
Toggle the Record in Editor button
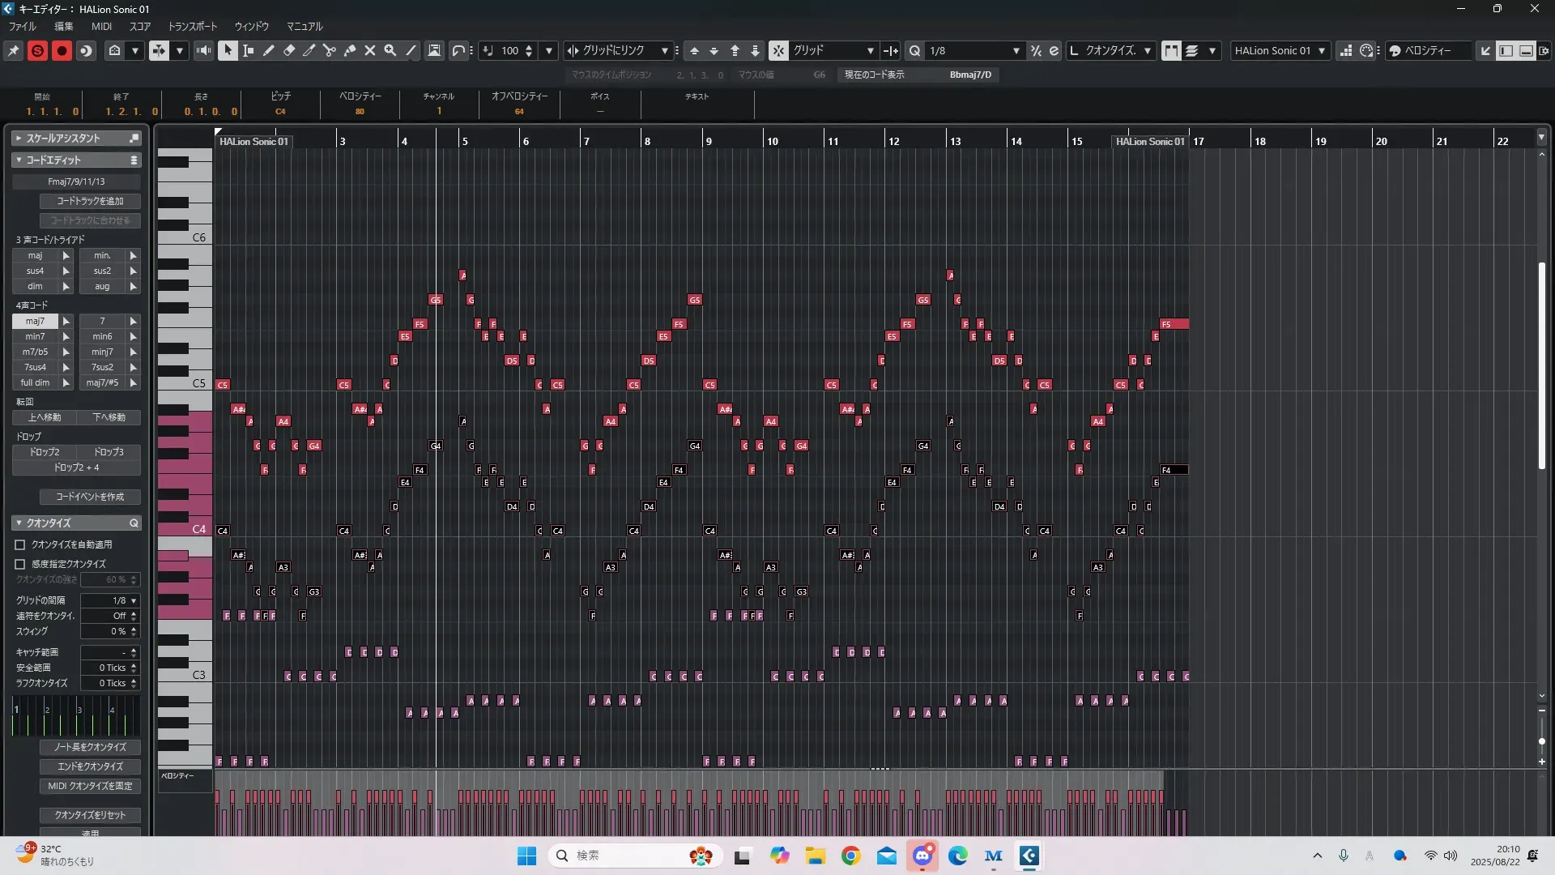[62, 50]
